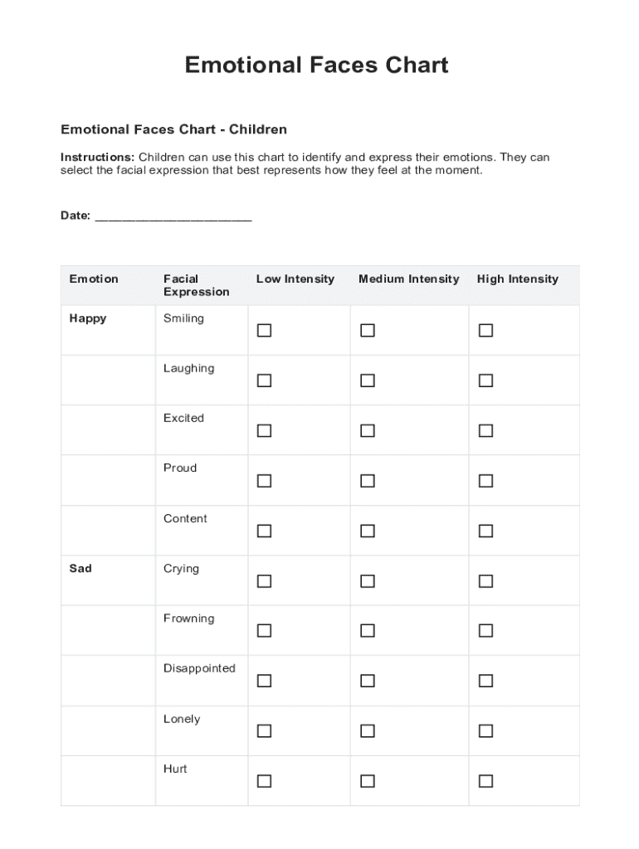The width and height of the screenshot is (639, 849).
Task: Mark Low Intensity for Proud
Action: (264, 481)
